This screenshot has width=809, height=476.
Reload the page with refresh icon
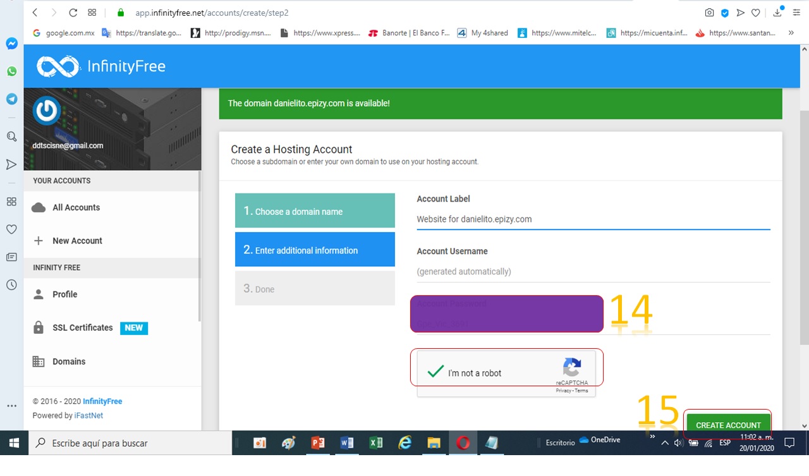click(x=73, y=13)
